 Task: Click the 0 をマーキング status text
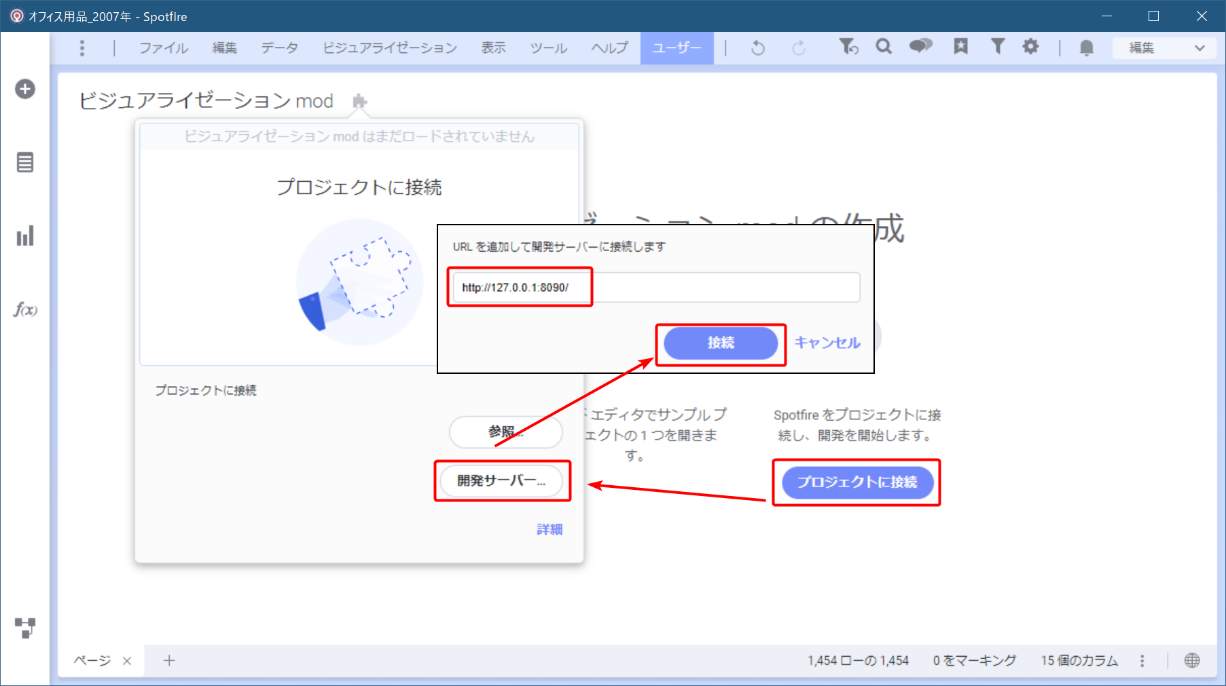pyautogui.click(x=975, y=660)
